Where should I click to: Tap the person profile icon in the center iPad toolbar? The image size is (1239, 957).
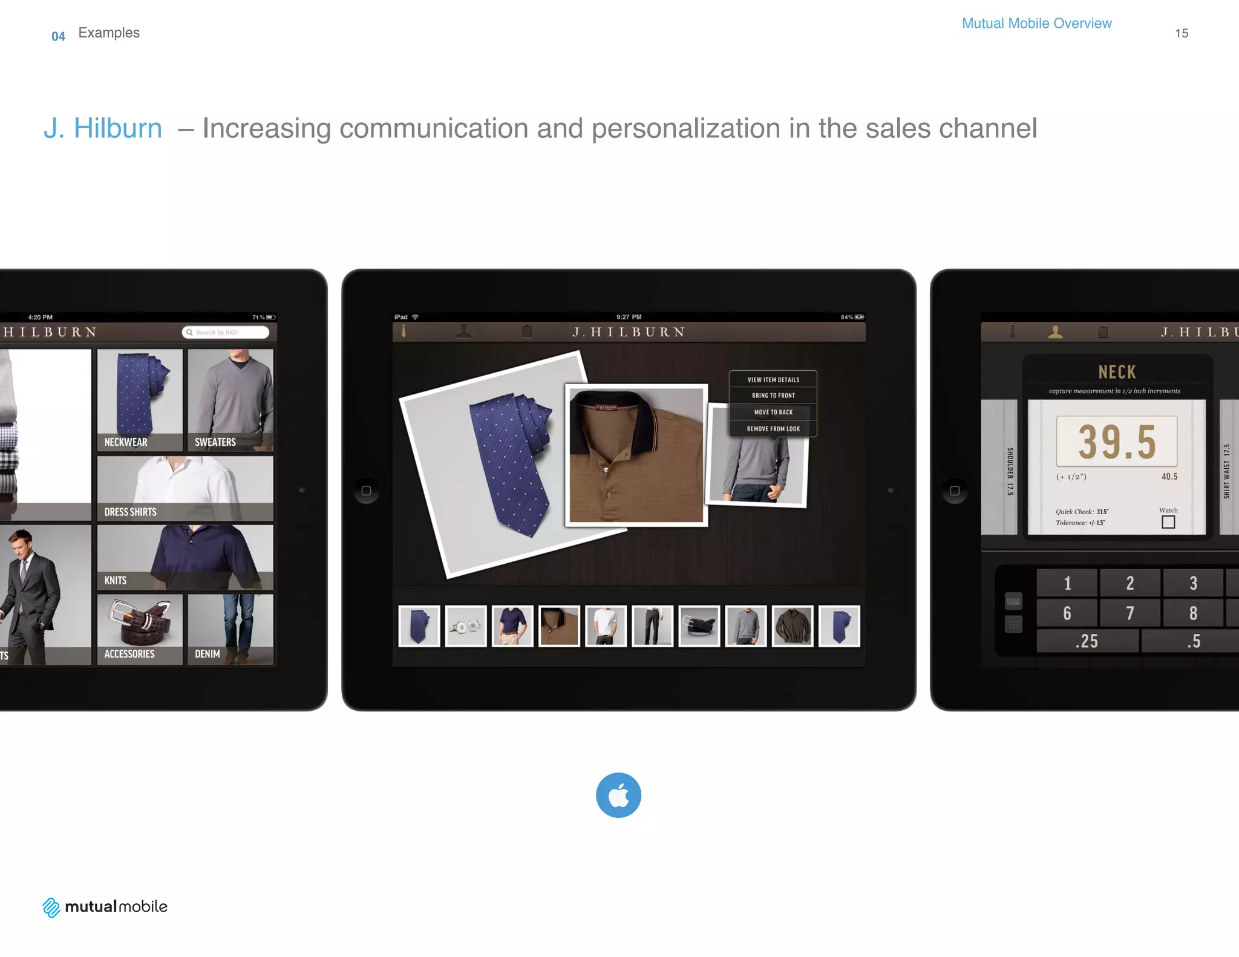point(464,331)
